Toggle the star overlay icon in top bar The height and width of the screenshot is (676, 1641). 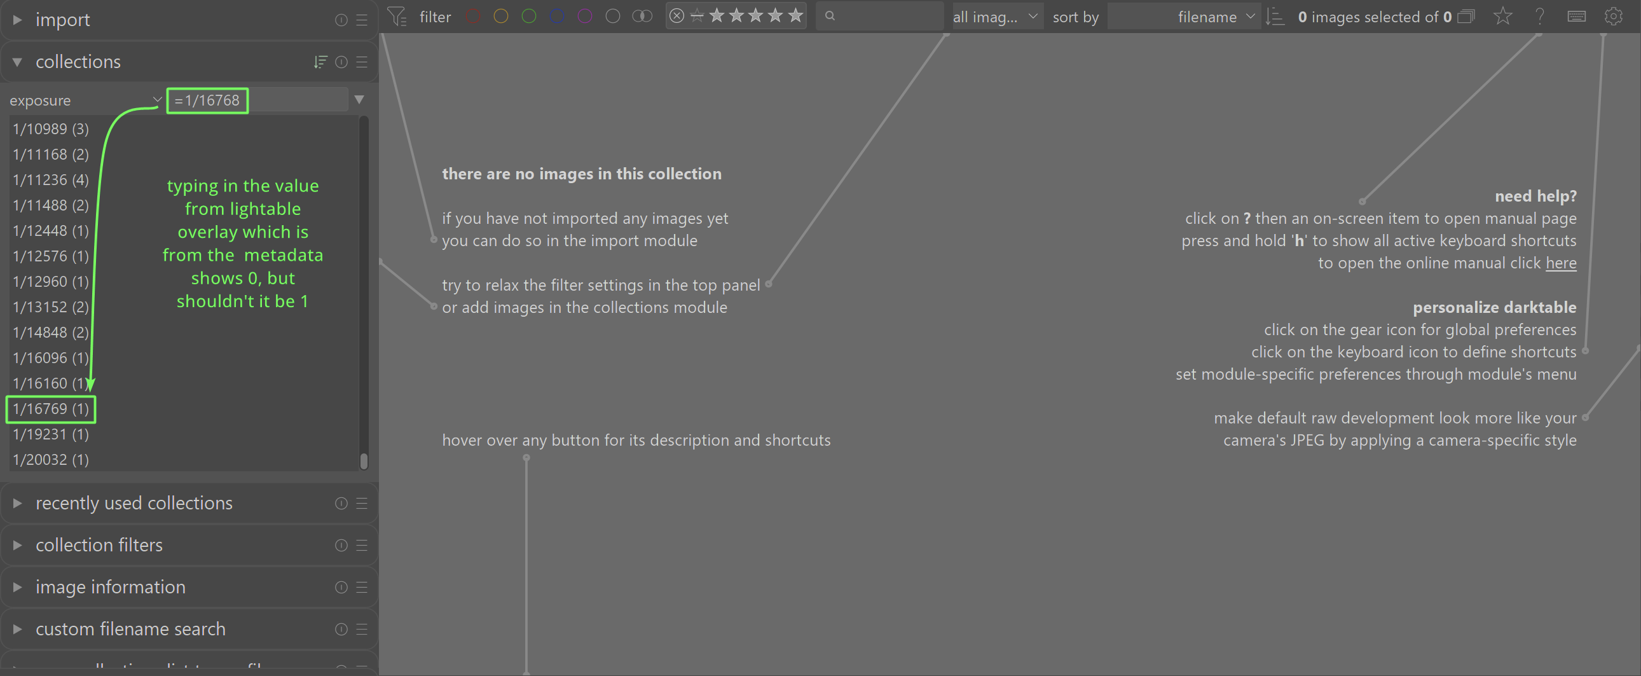point(1502,17)
